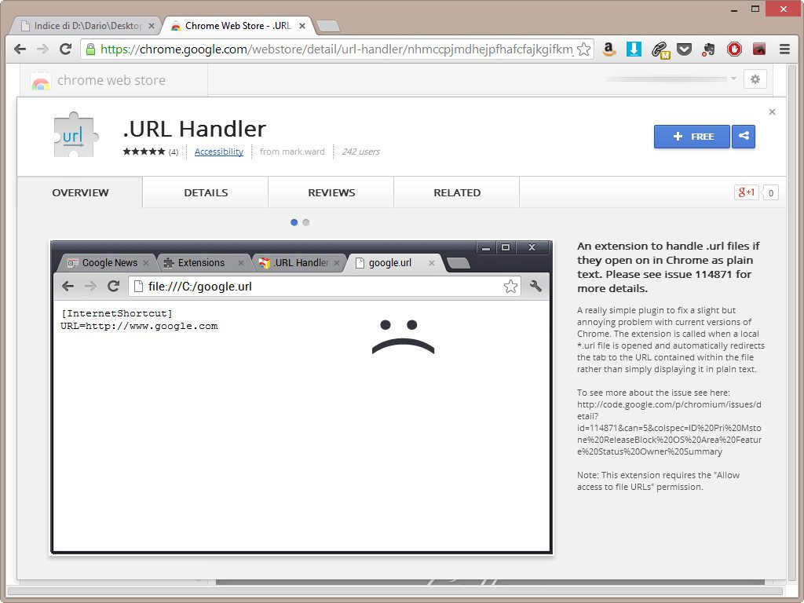Click the Google +1 button

click(x=746, y=192)
